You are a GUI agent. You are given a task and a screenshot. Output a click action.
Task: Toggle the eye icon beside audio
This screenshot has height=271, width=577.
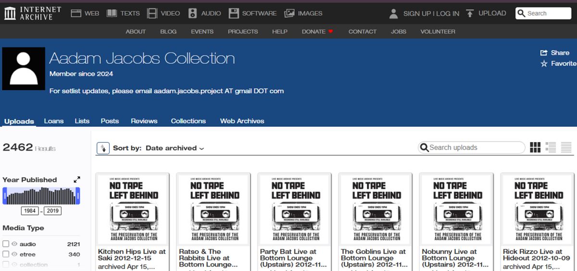tap(14, 244)
